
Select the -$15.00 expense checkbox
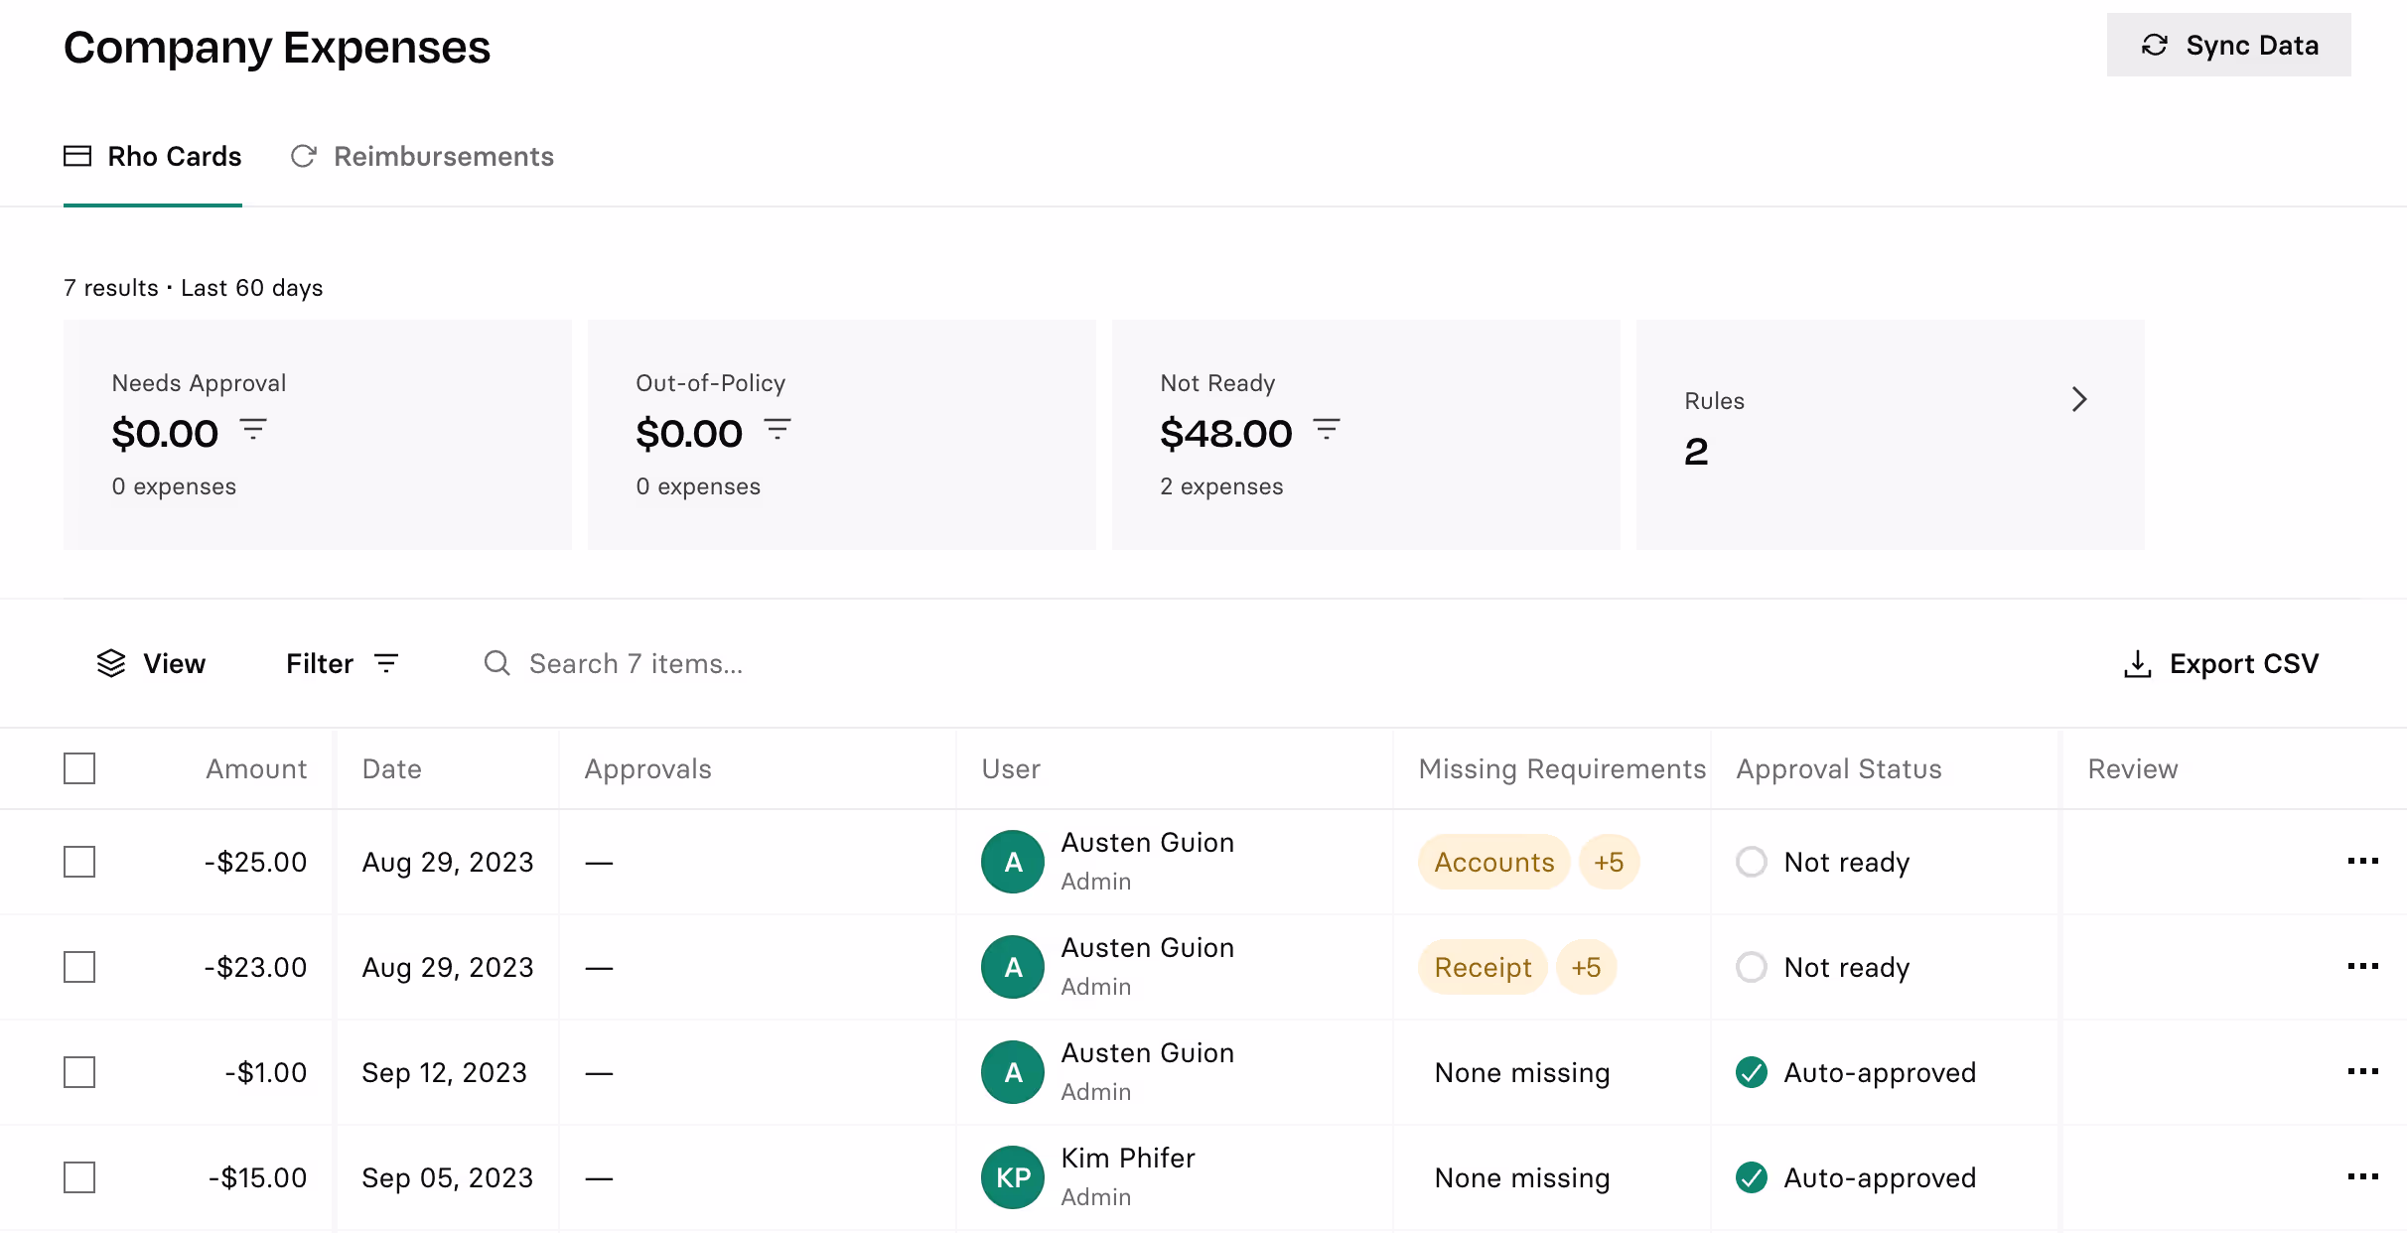coord(79,1177)
